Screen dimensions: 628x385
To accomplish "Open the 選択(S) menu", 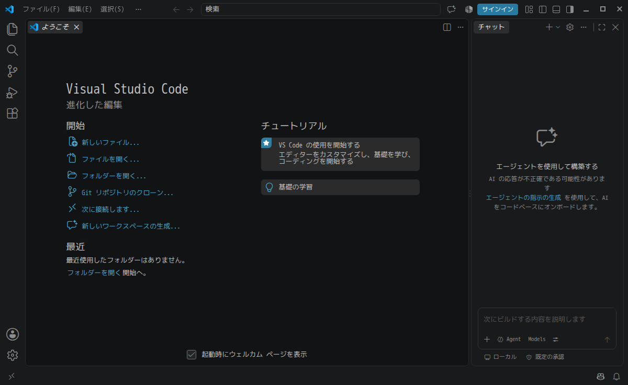I will 113,9.
